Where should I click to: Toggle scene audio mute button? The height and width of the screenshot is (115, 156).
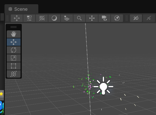(x=149, y=18)
